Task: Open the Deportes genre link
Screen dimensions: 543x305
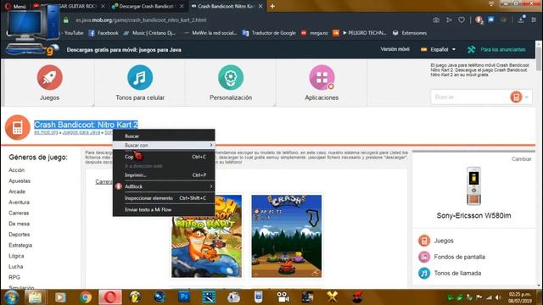Action: coord(20,235)
